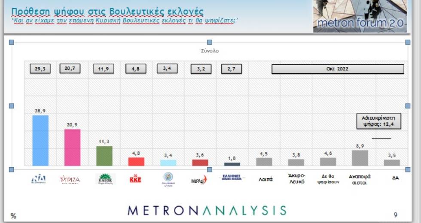Select the gray Δε θα ψηφίσουν bar
The image size is (421, 223).
click(328, 162)
